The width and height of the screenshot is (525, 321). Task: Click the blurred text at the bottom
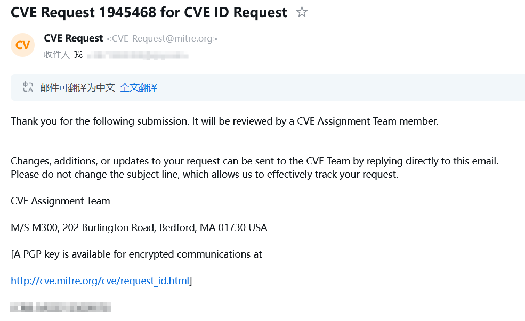click(x=60, y=307)
